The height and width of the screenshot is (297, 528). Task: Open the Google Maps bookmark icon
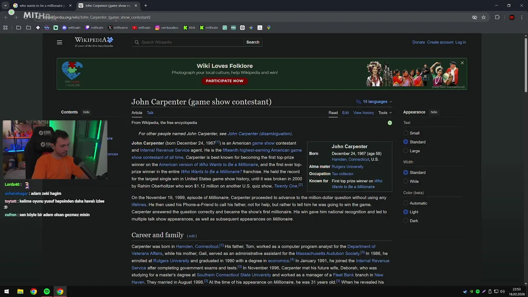click(269, 28)
